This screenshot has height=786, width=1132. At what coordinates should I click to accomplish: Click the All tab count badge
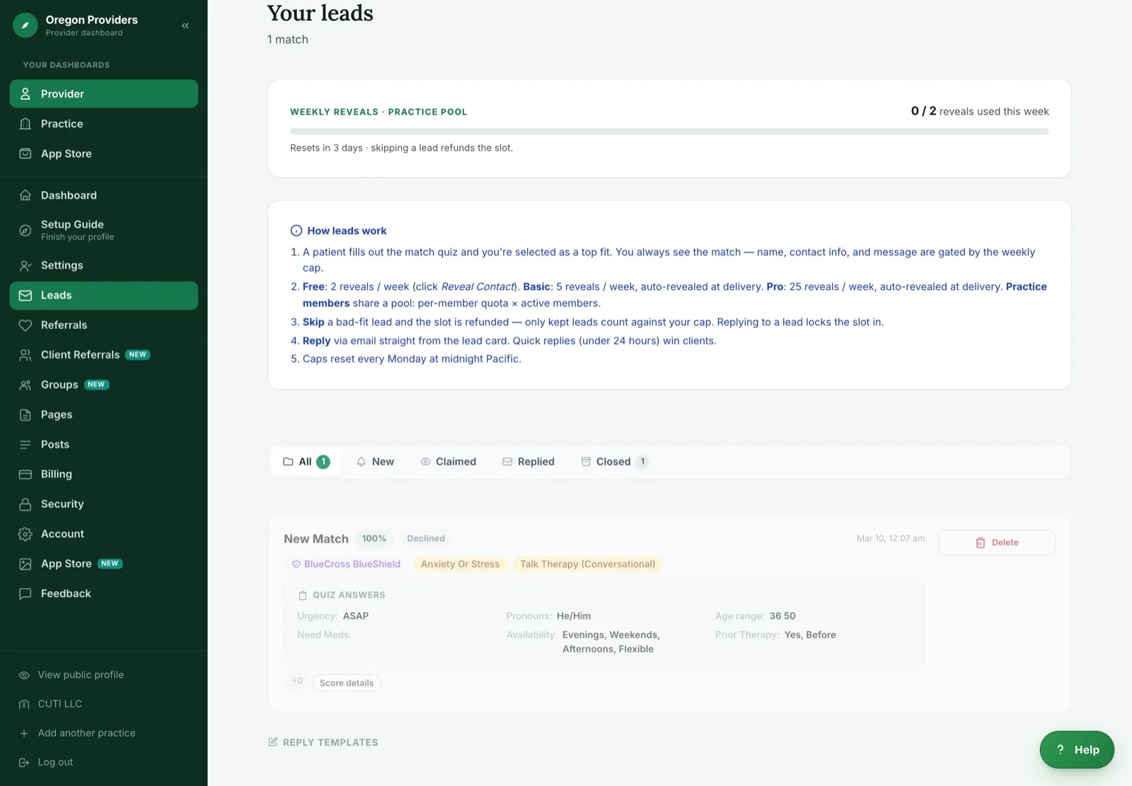[323, 461]
